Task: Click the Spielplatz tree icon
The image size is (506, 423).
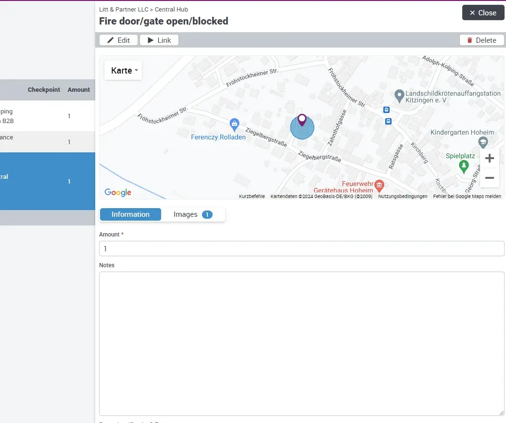Action: [464, 166]
